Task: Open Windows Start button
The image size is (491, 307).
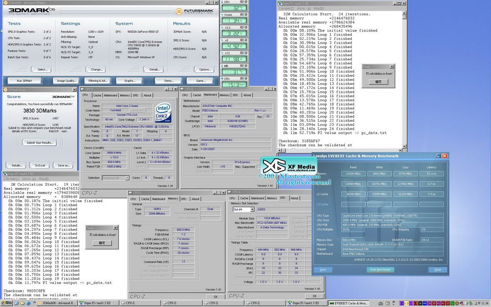Action: (x=6, y=303)
